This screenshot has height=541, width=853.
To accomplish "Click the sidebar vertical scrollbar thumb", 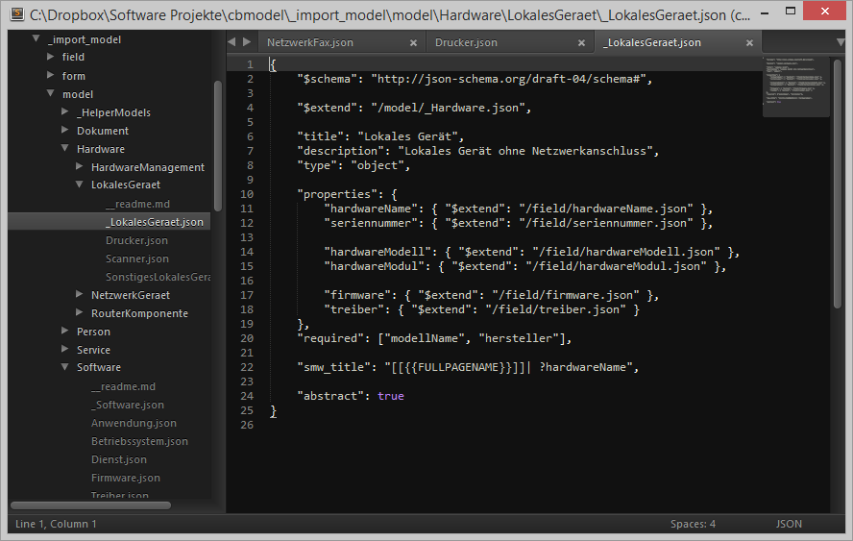I will [218, 145].
